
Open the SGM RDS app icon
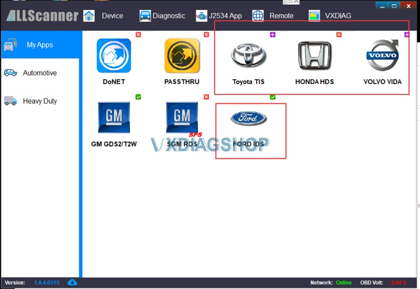[x=182, y=117]
